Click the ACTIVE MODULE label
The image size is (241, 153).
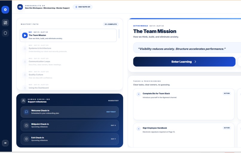(141, 26)
